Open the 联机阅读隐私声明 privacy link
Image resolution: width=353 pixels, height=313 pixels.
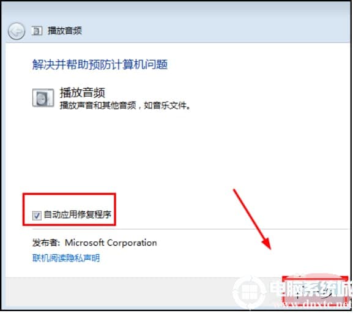66,258
